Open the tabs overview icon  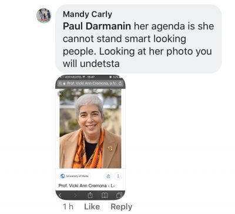tap(119, 195)
